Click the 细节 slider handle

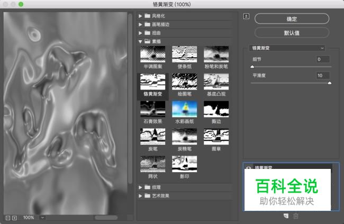(252, 67)
